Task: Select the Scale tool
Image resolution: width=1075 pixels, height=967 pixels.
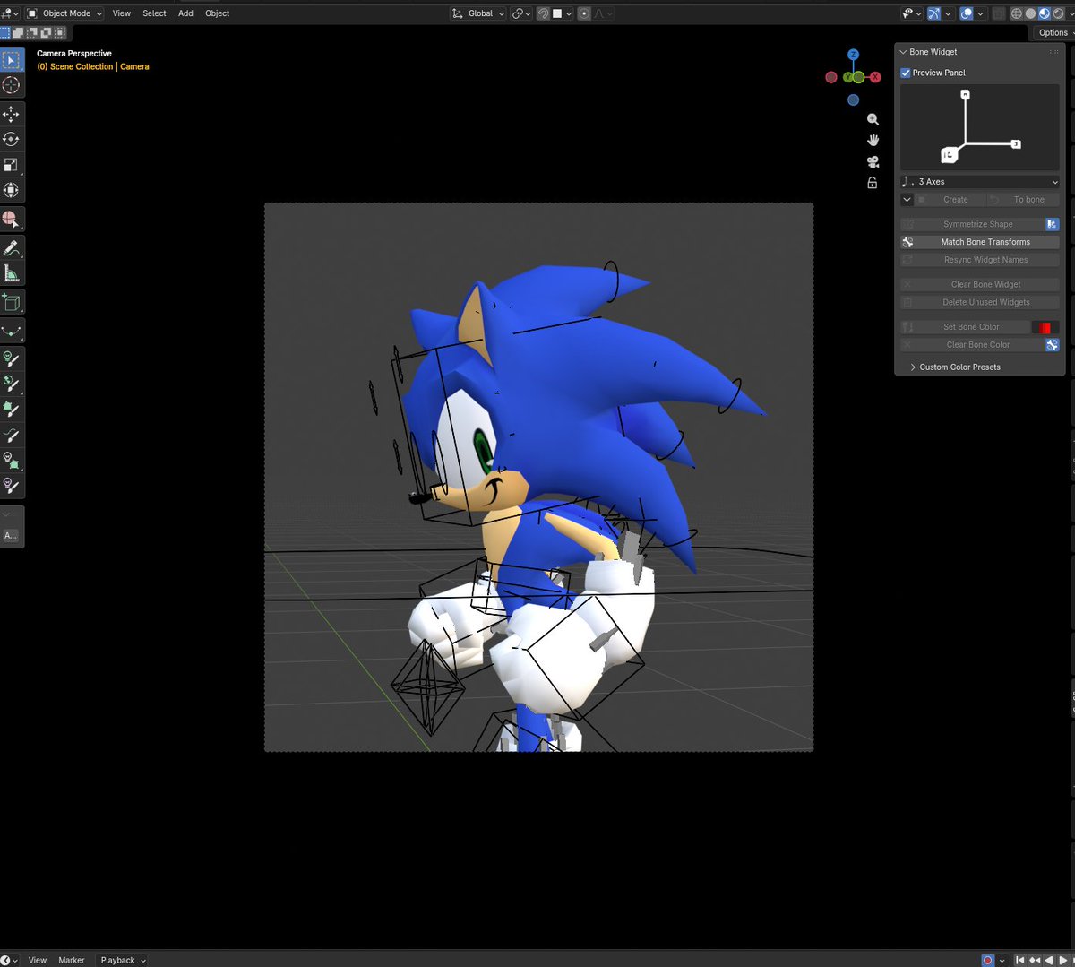Action: point(11,165)
